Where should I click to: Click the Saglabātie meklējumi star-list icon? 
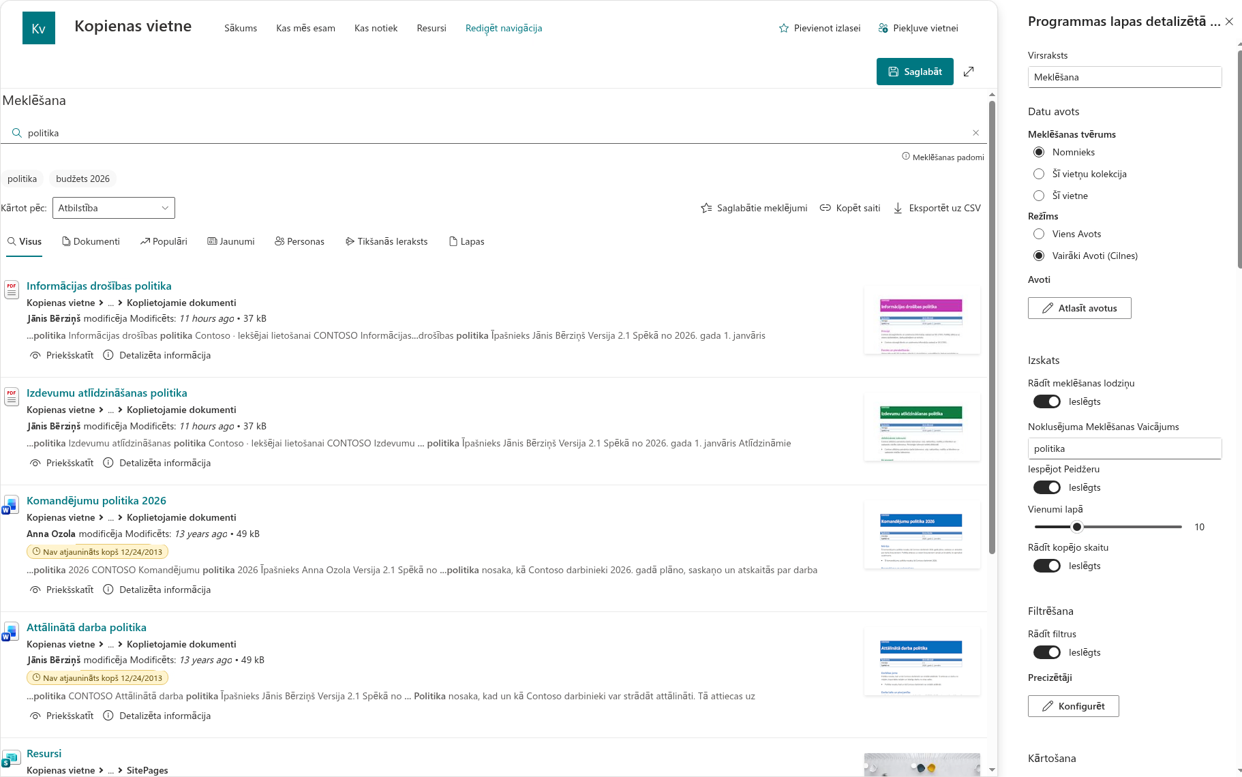click(x=706, y=208)
